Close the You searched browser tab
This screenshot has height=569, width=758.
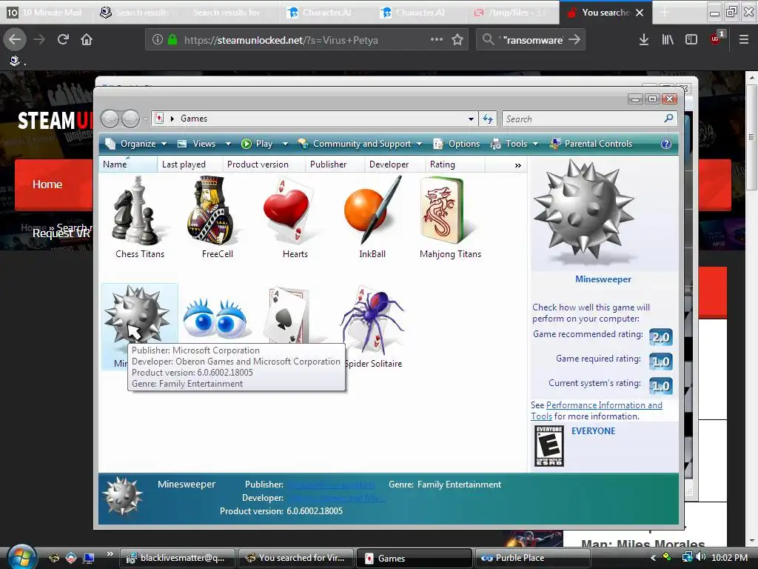click(x=639, y=13)
